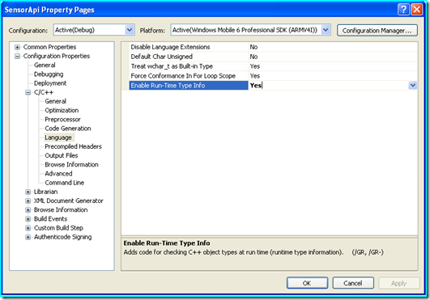The width and height of the screenshot is (430, 300).
Task: Open the Precompiled Headers page
Action: pyautogui.click(x=73, y=146)
